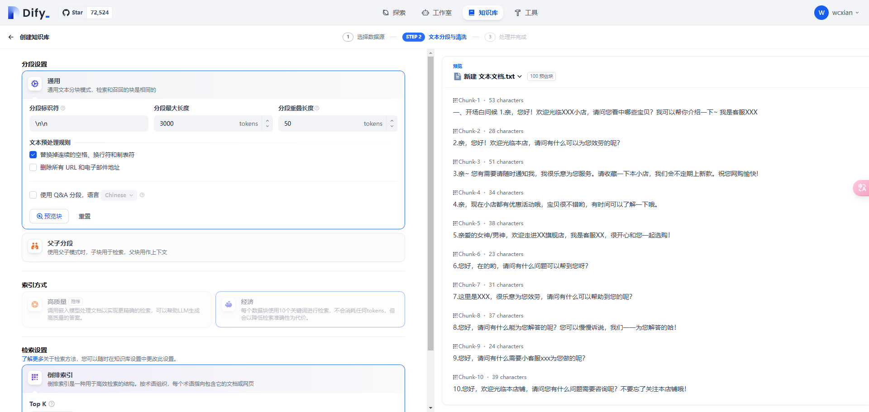Viewport: 869px width, 412px height.
Task: Click the 倒排索引 grid icon
Action: (35, 377)
